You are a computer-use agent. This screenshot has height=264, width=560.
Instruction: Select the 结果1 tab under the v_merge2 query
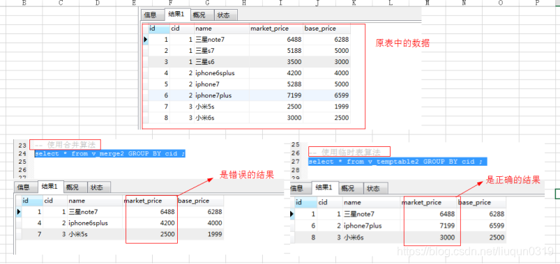[50, 186]
